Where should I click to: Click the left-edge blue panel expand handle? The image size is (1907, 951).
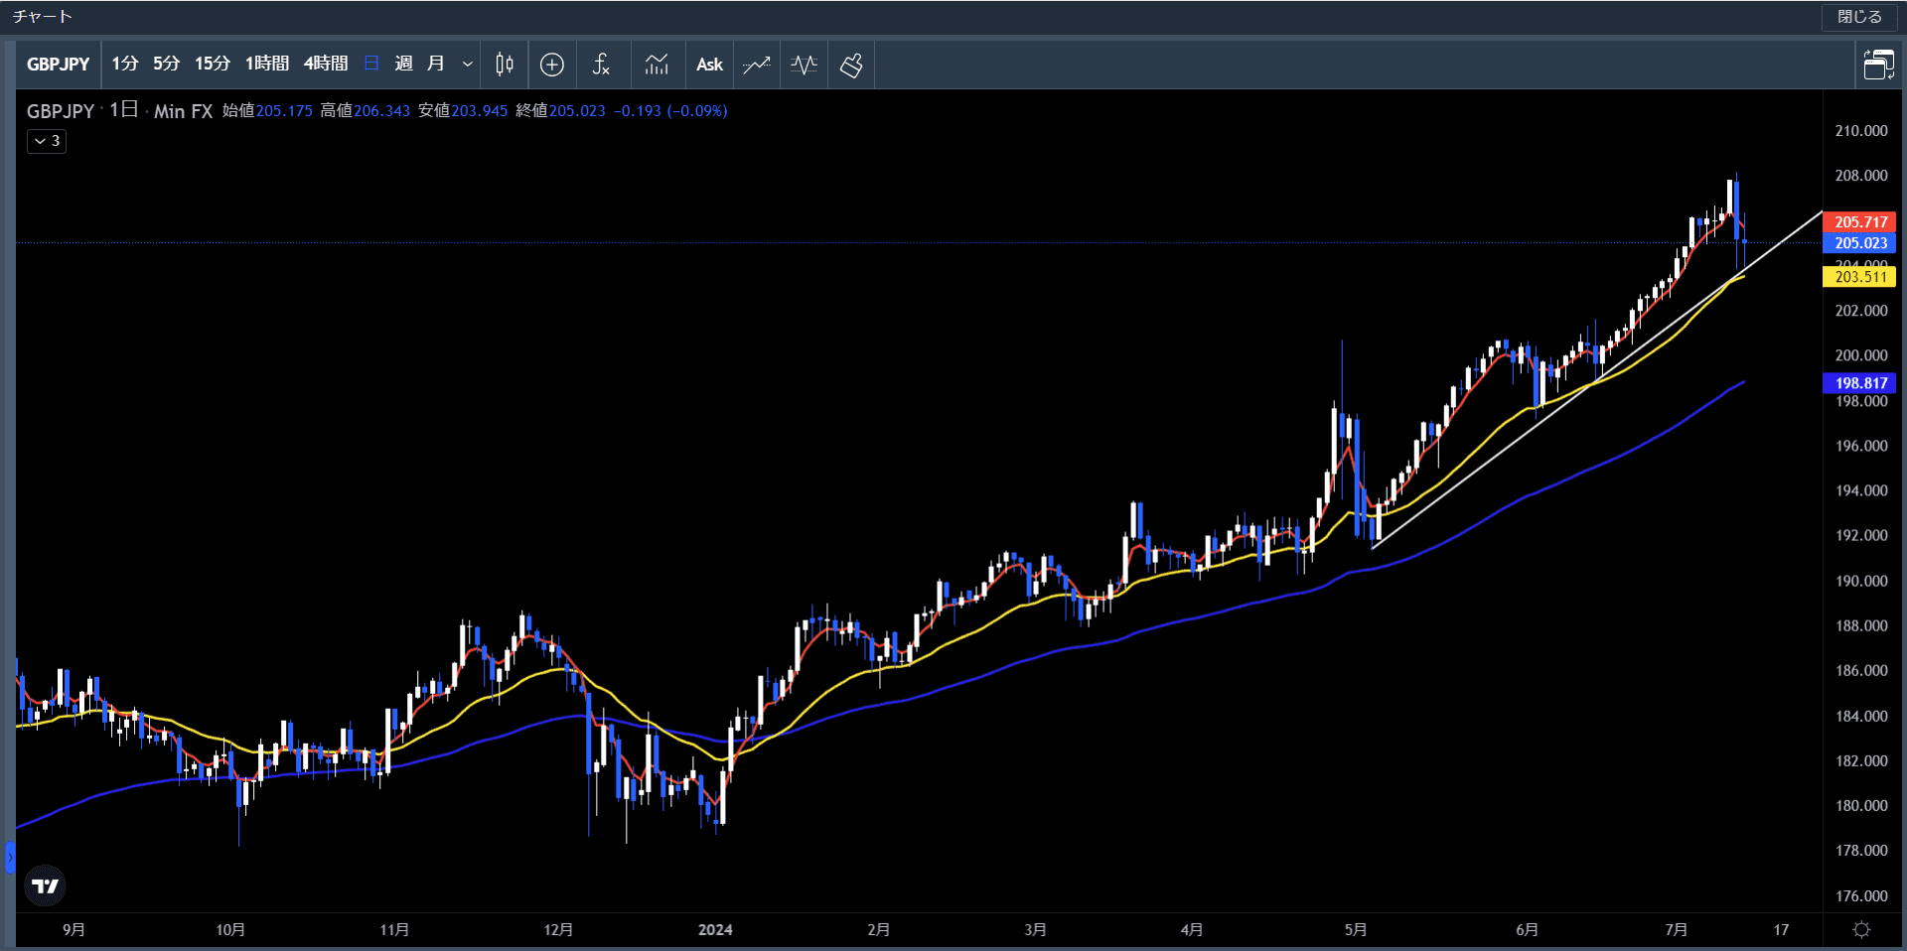click(x=9, y=858)
